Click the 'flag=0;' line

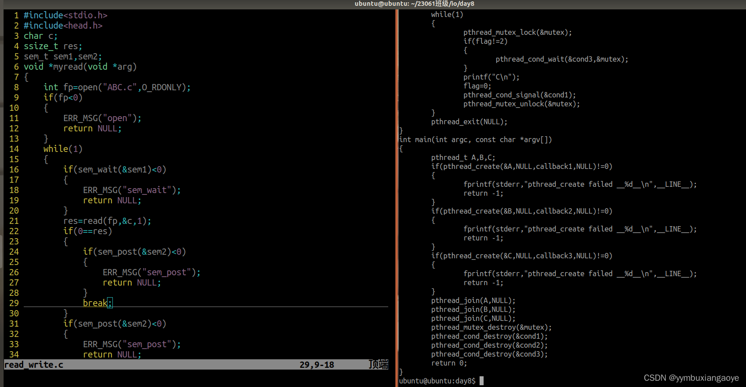pos(477,86)
